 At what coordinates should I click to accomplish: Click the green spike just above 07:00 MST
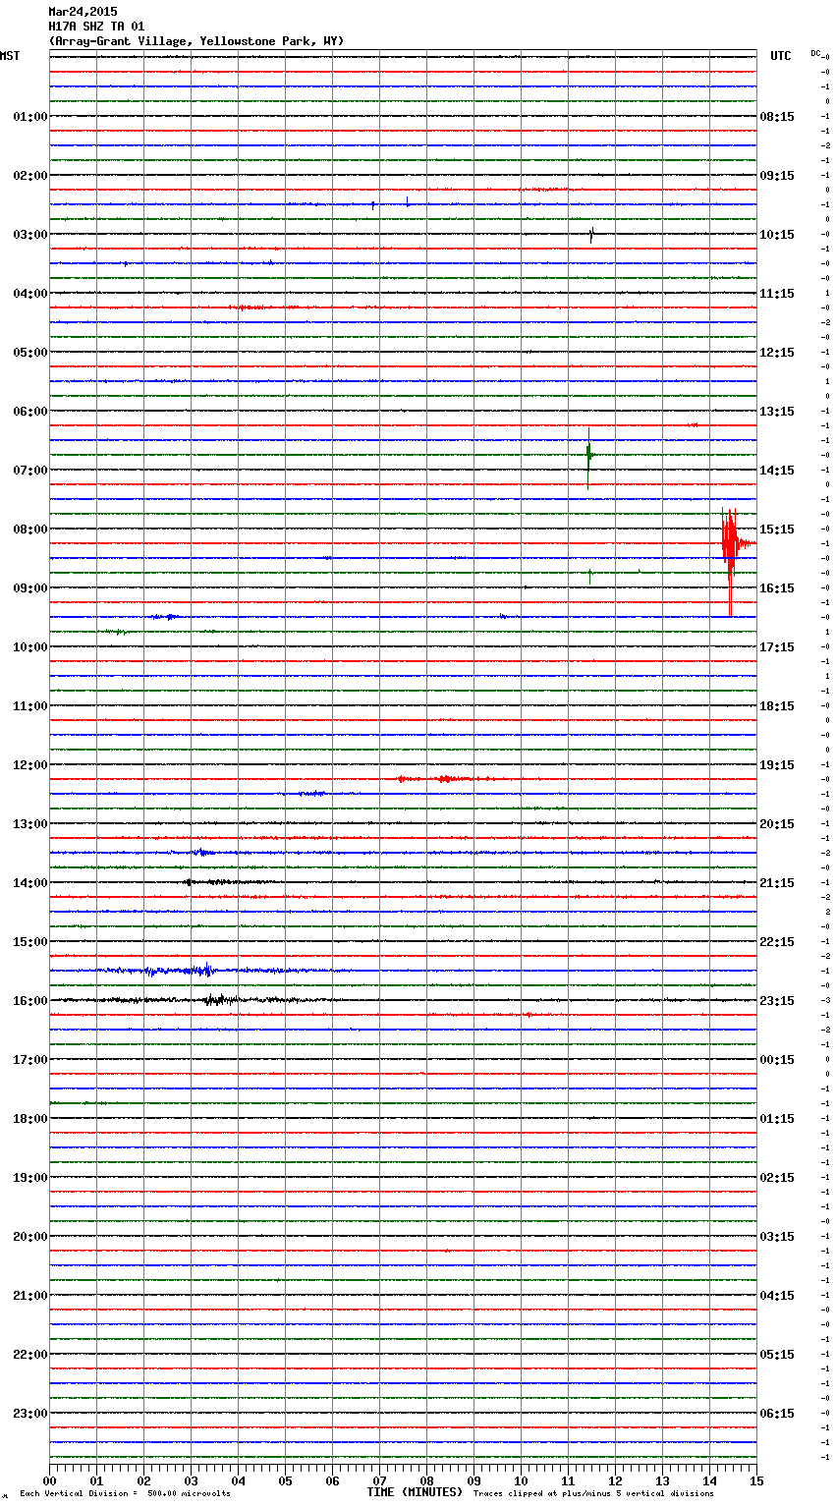(x=589, y=456)
